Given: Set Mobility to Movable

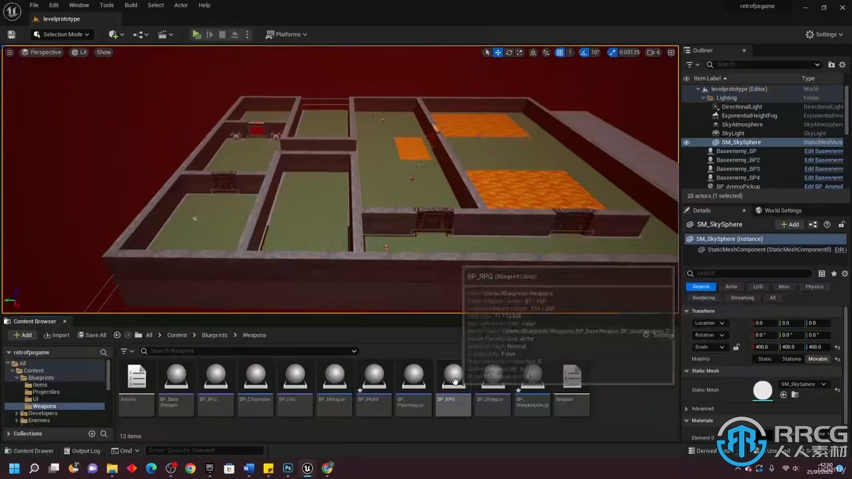Looking at the screenshot, I should coord(817,359).
